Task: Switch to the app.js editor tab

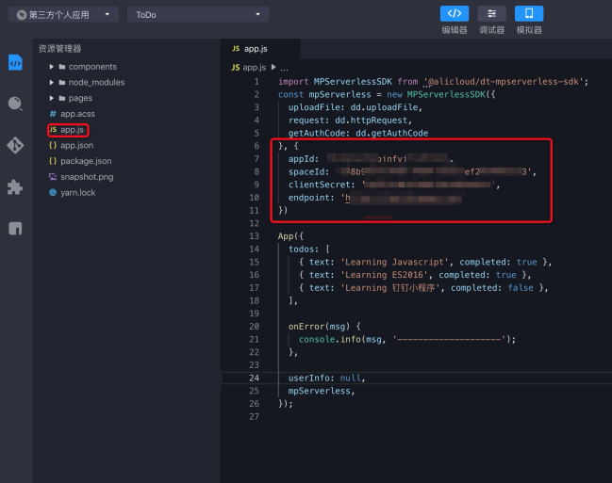Action: [260, 49]
